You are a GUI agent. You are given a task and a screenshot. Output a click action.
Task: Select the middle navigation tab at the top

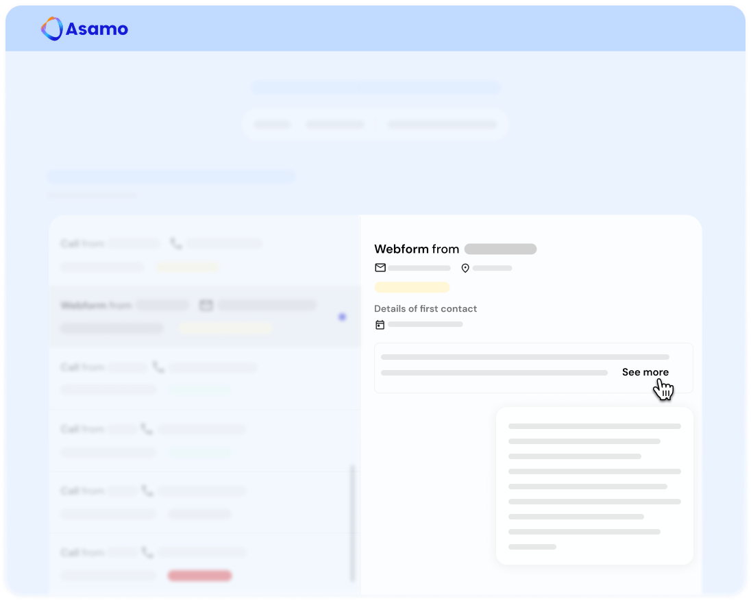(x=335, y=125)
